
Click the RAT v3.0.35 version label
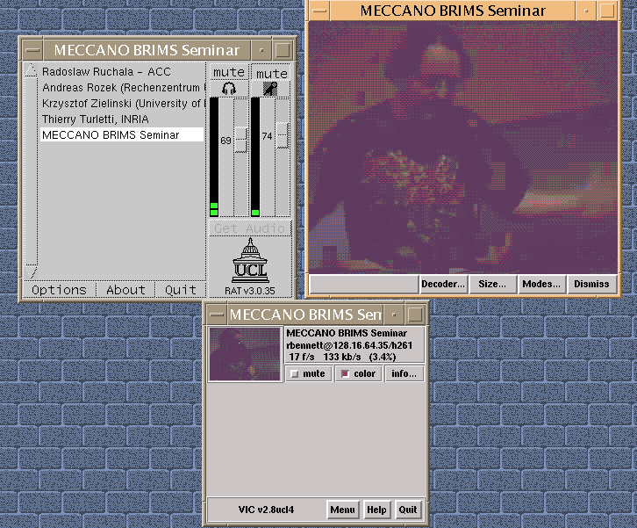point(250,291)
